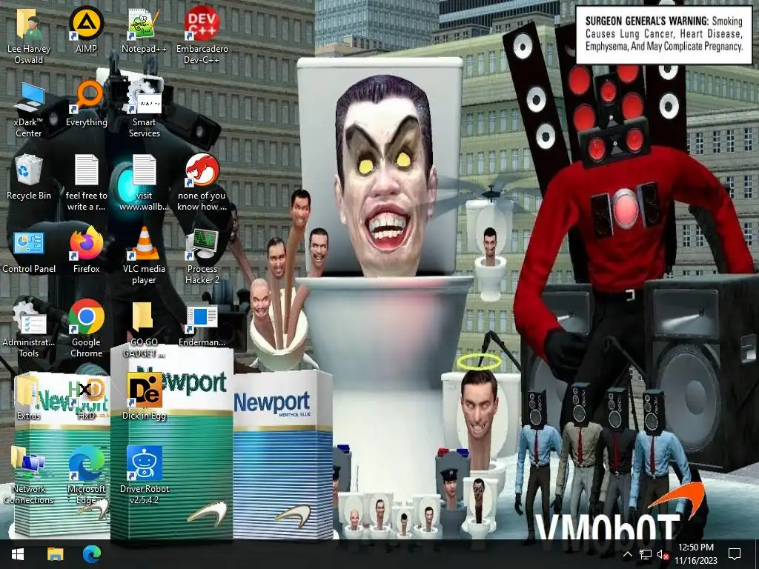Viewport: 759px width, 569px height.
Task: Open the Windows Start menu
Action: (x=18, y=554)
